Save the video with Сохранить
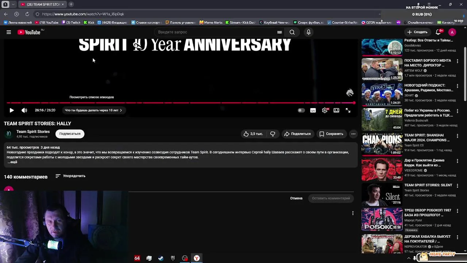 point(331,134)
